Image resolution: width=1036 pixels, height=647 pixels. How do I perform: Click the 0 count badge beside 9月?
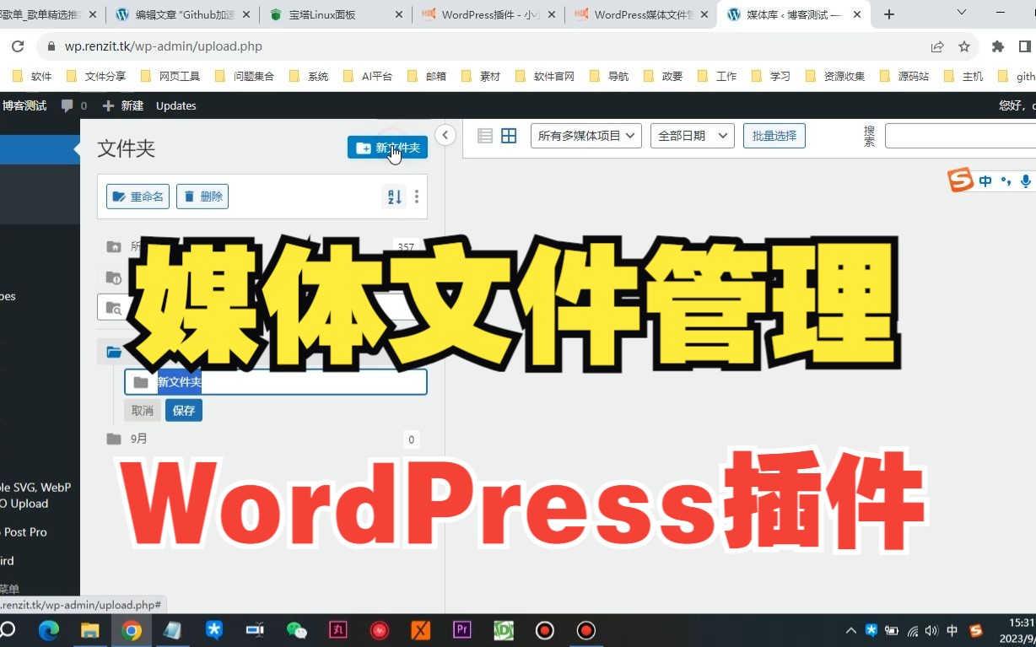pos(412,439)
